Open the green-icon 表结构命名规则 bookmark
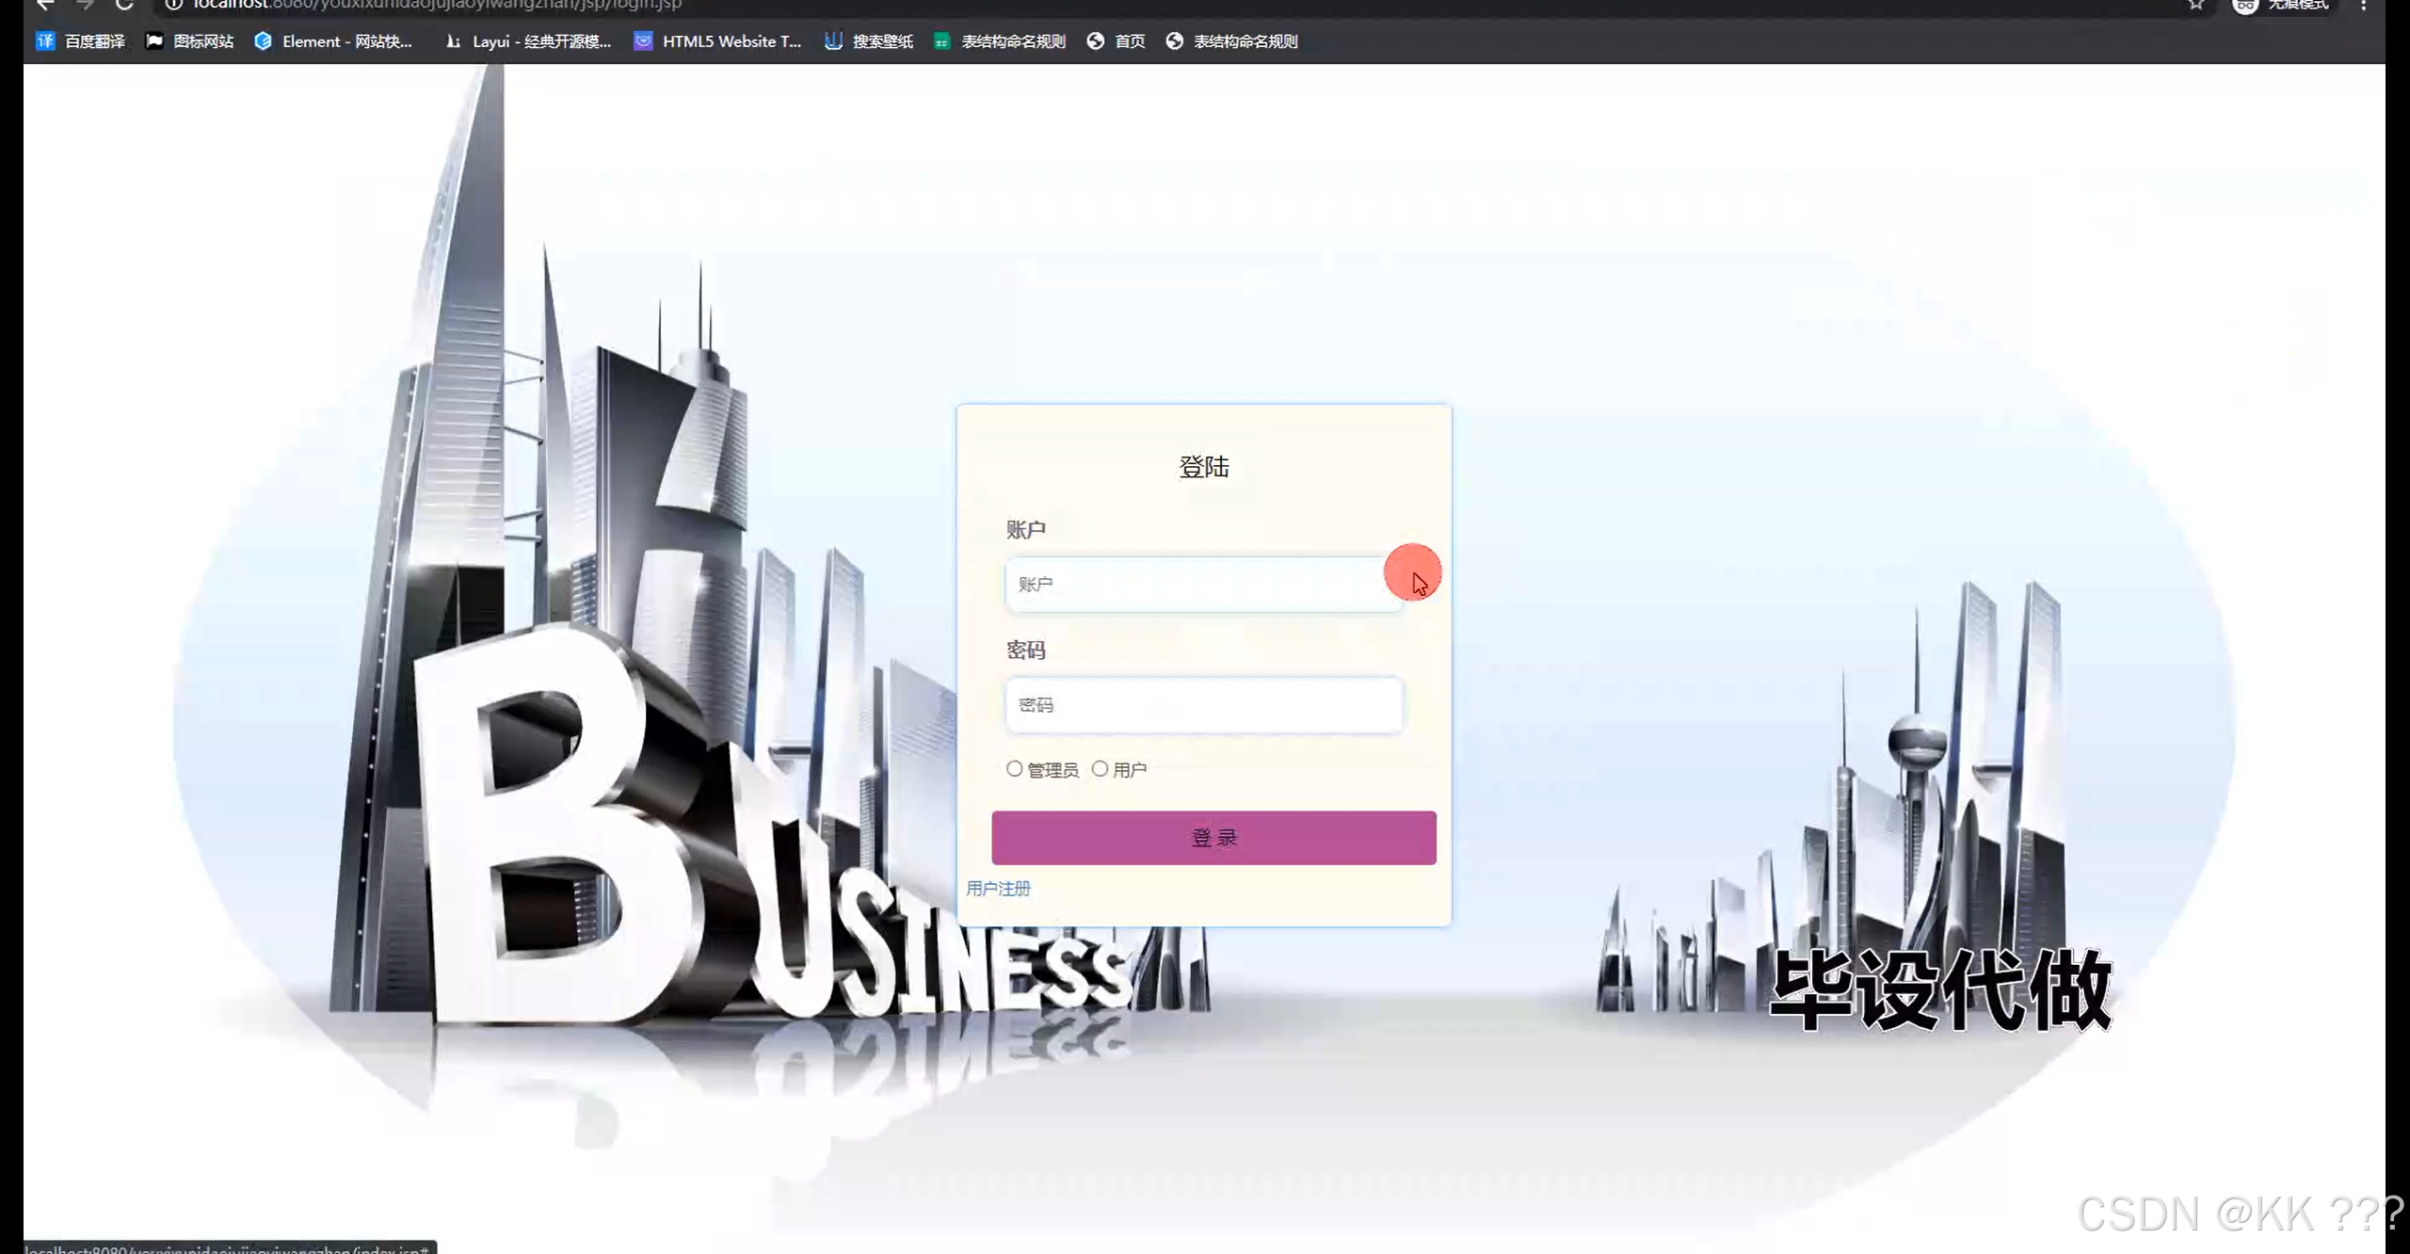This screenshot has height=1254, width=2410. click(1000, 41)
